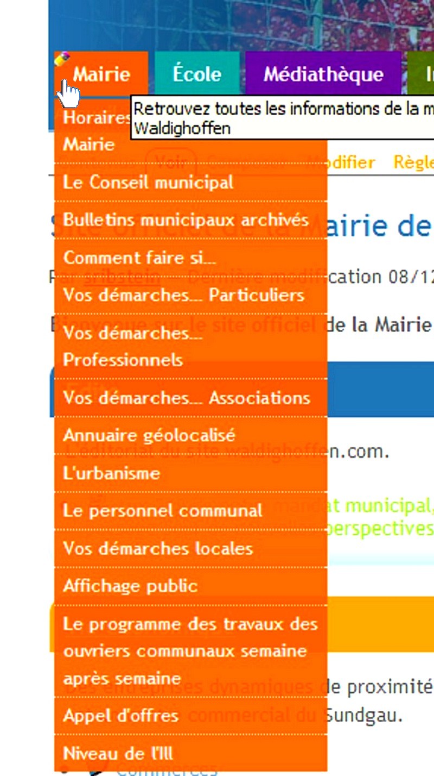This screenshot has width=434, height=776.
Task: Open Le Conseil municipal menu item
Action: tap(148, 182)
